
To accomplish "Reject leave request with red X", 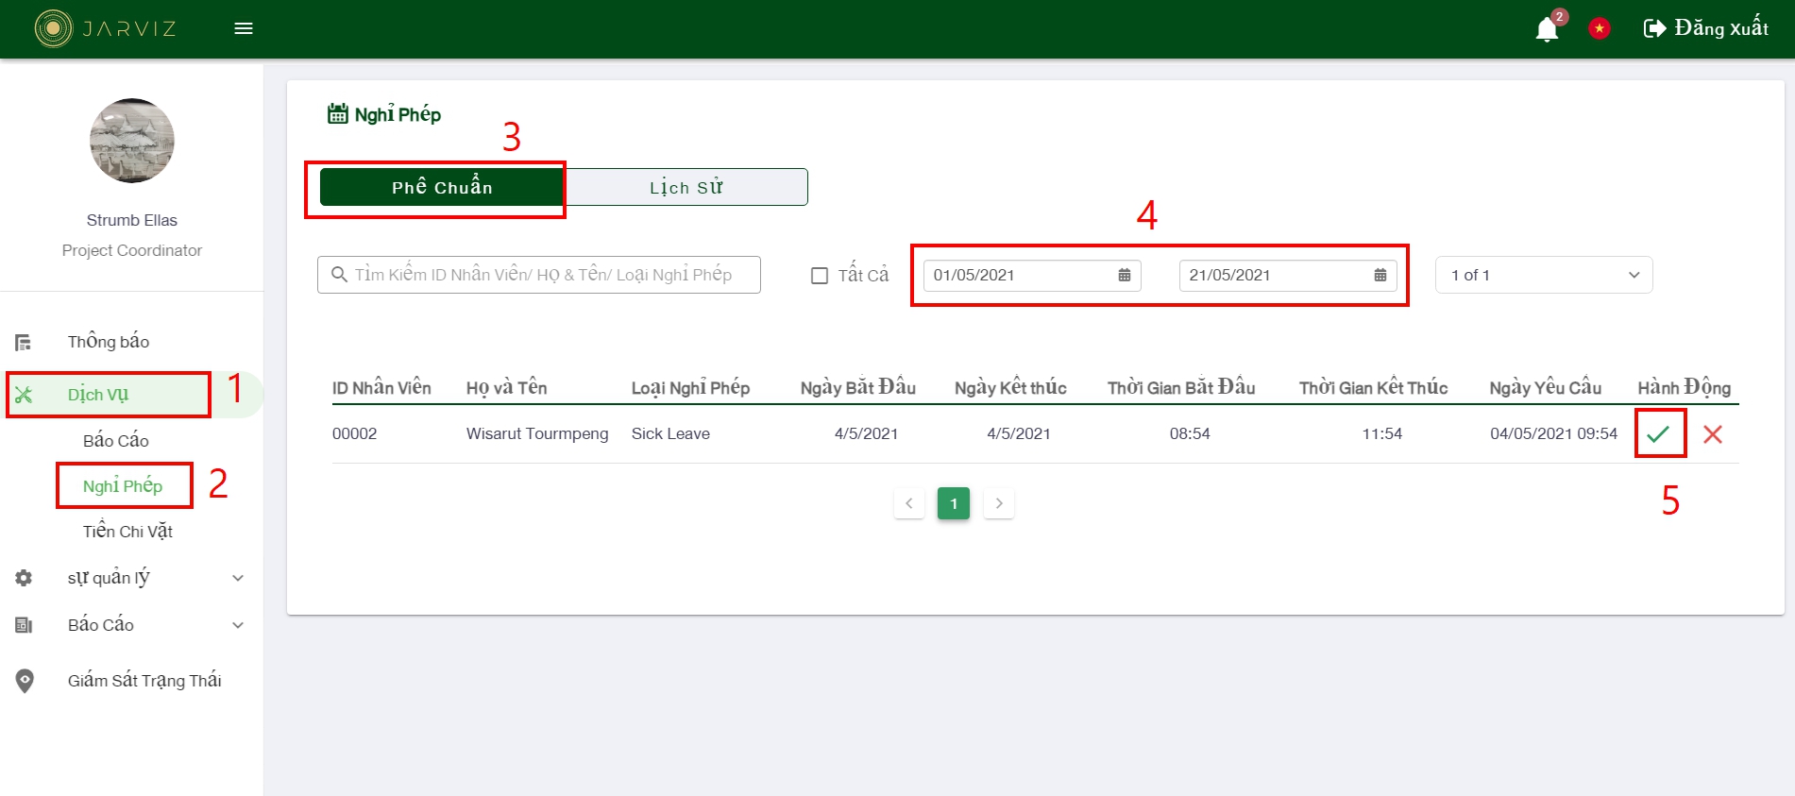I will (x=1712, y=434).
